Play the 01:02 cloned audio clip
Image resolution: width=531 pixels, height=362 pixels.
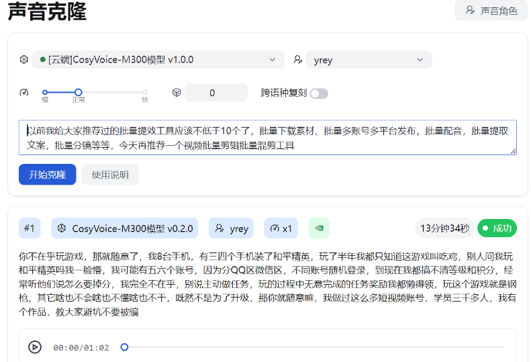(35, 347)
